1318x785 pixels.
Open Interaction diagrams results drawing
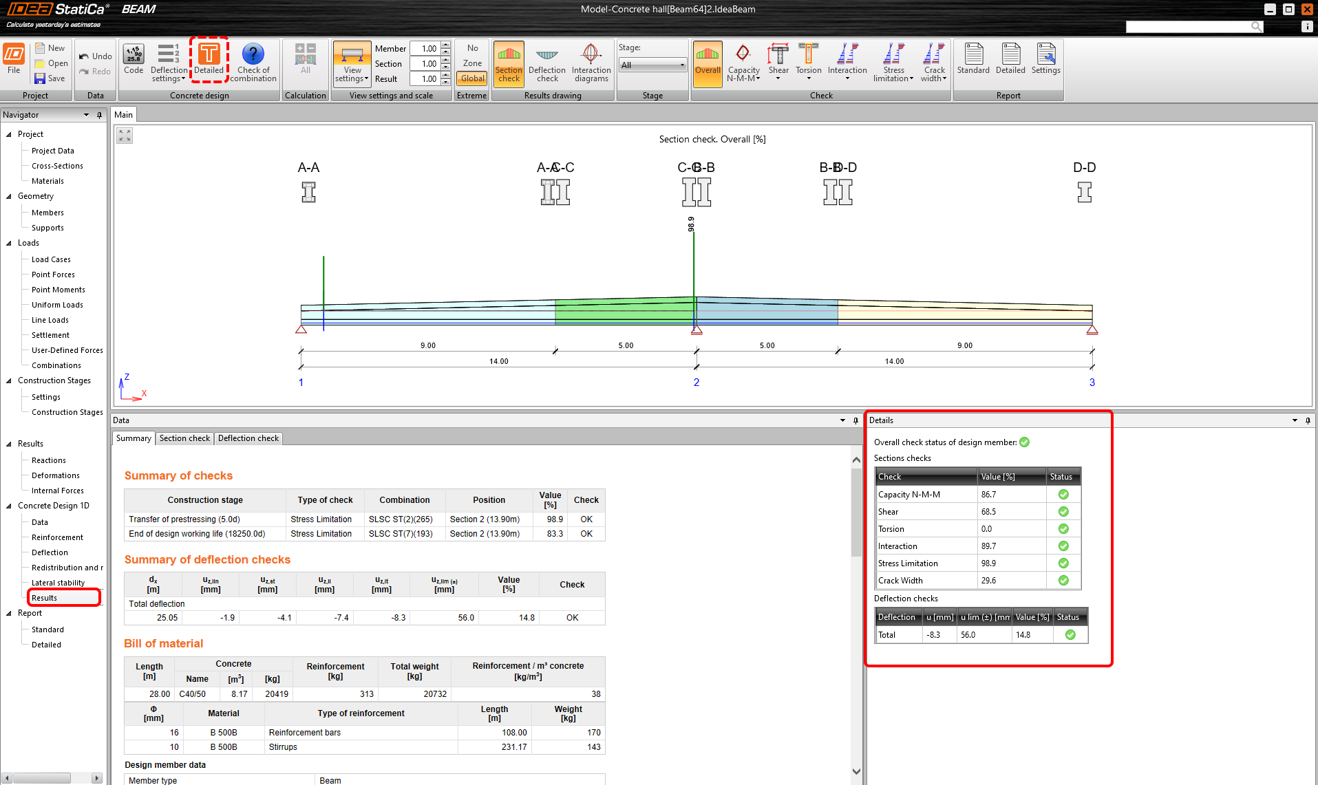pos(591,62)
